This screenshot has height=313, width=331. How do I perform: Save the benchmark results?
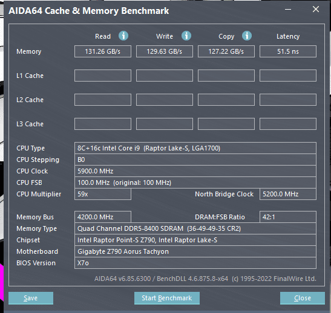(31, 298)
